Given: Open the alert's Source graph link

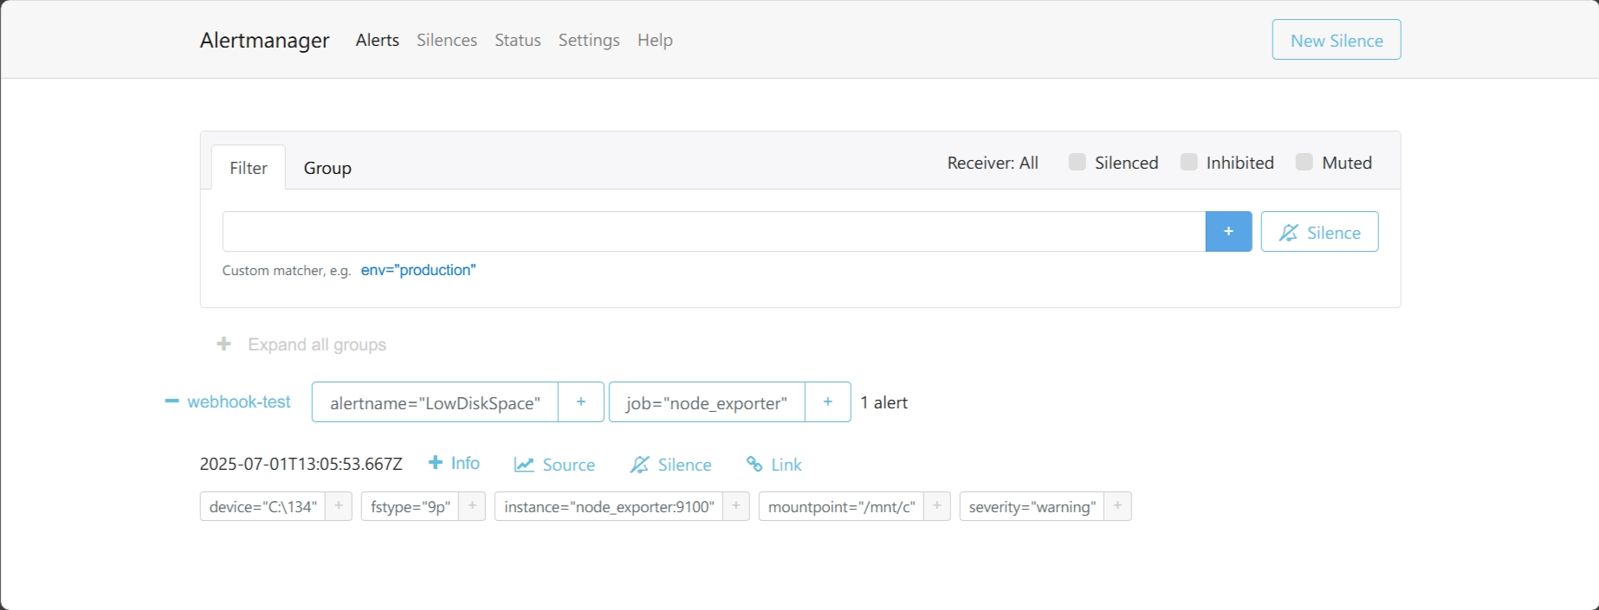Looking at the screenshot, I should point(555,465).
